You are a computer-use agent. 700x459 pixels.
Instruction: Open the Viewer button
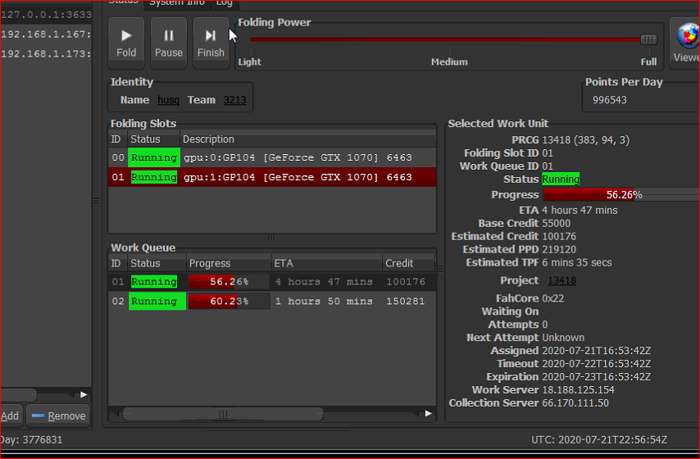[685, 43]
